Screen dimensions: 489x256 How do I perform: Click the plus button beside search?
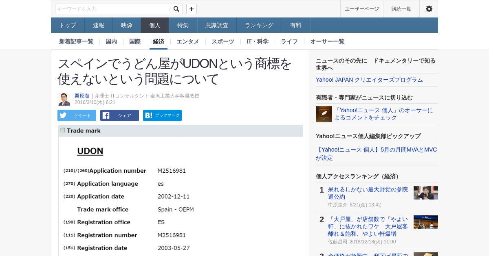click(x=192, y=9)
